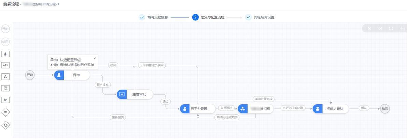Viewport: 409px width, 140px height.
Task: Select the 开始 node on the canvas
Action: [30, 75]
